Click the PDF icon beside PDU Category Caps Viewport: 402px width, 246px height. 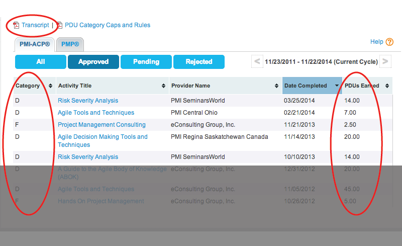pyautogui.click(x=59, y=25)
